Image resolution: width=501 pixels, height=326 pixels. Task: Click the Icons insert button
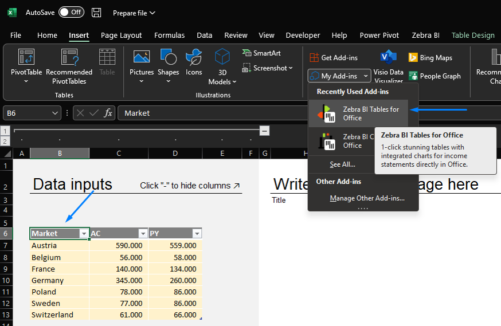tap(194, 62)
